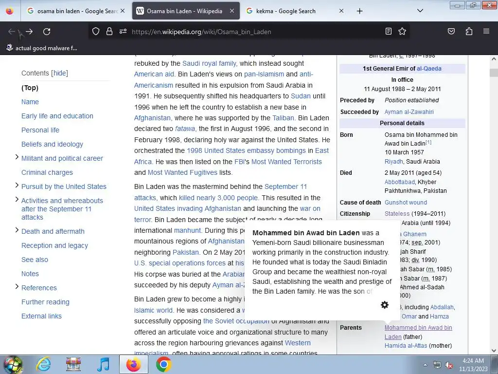This screenshot has width=498, height=374.
Task: Open the fatawa link
Action: coord(185,129)
